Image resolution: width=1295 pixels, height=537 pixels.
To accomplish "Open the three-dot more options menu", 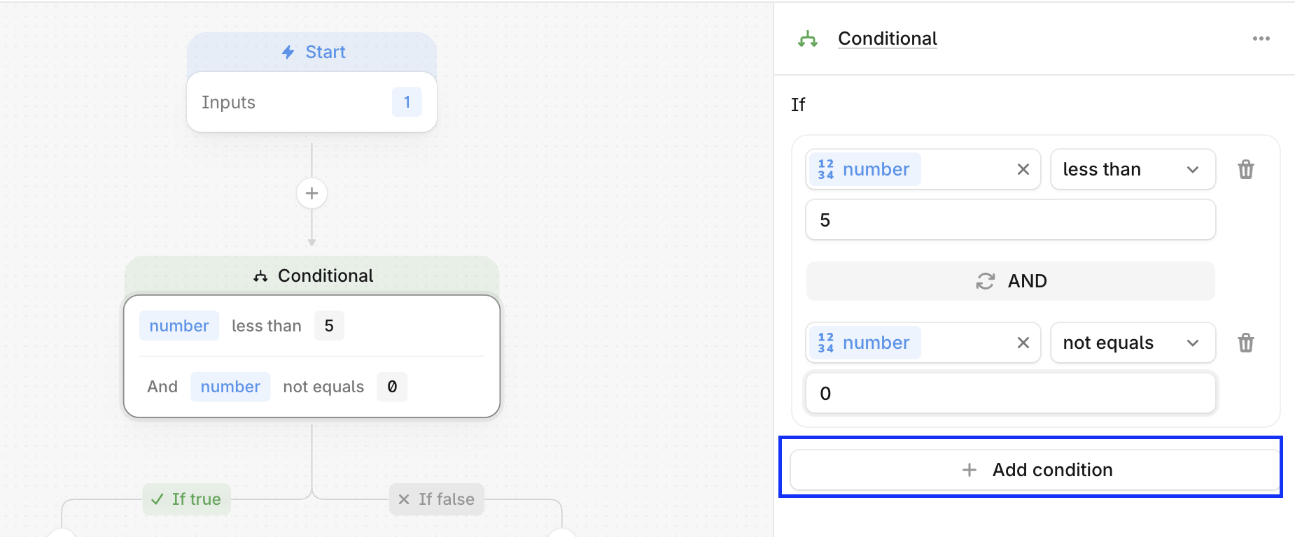I will (1261, 38).
